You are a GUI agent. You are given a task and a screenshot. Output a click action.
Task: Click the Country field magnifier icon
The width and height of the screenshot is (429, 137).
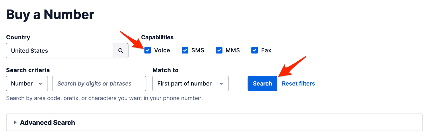click(x=121, y=51)
